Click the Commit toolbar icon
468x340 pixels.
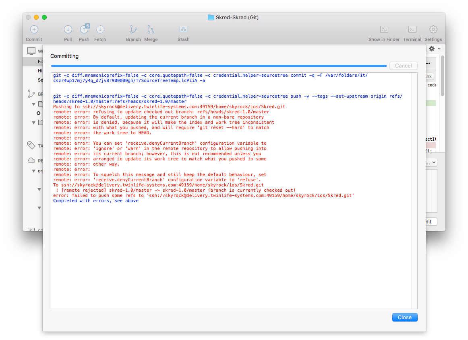[x=34, y=29]
